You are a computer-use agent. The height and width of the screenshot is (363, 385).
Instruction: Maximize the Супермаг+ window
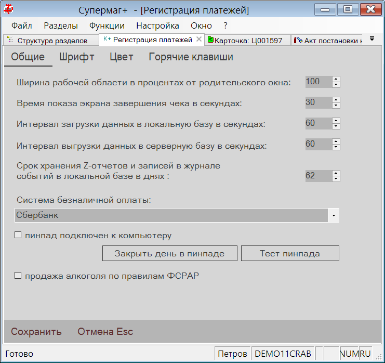(x=348, y=9)
